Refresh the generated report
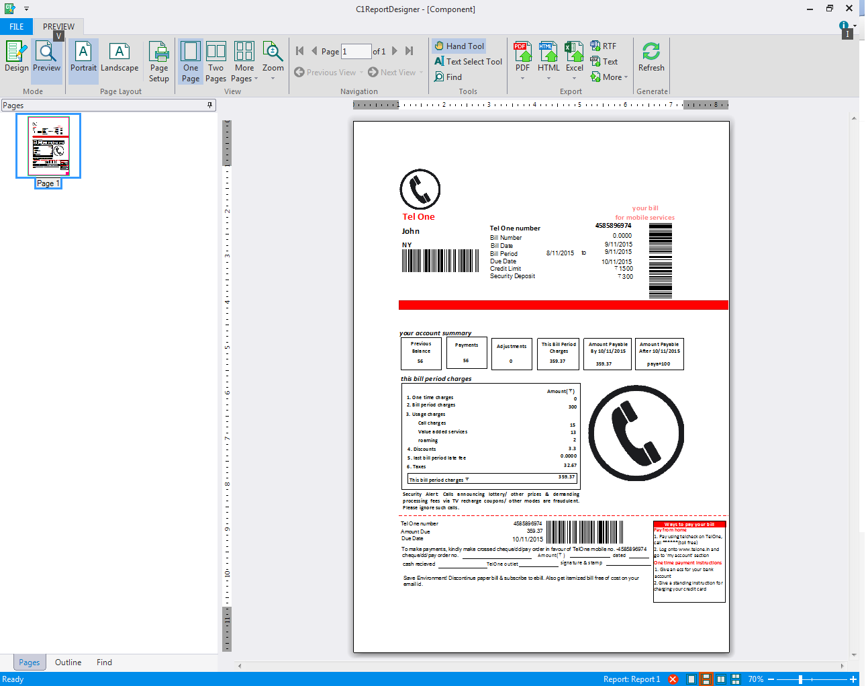 pyautogui.click(x=651, y=57)
